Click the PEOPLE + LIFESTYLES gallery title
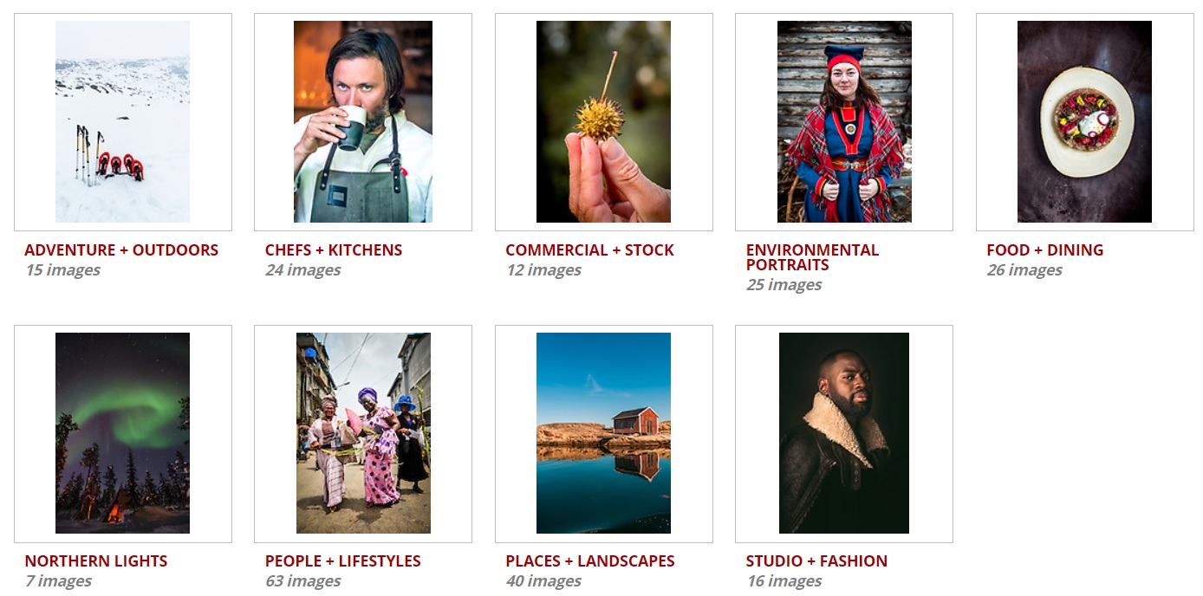This screenshot has height=596, width=1203. [343, 561]
